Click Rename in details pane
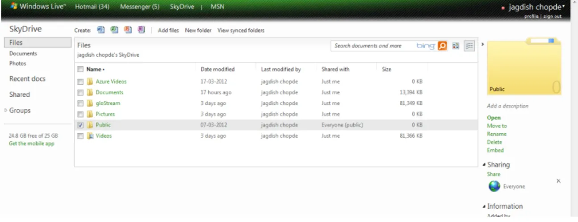578x222 pixels. [x=496, y=134]
